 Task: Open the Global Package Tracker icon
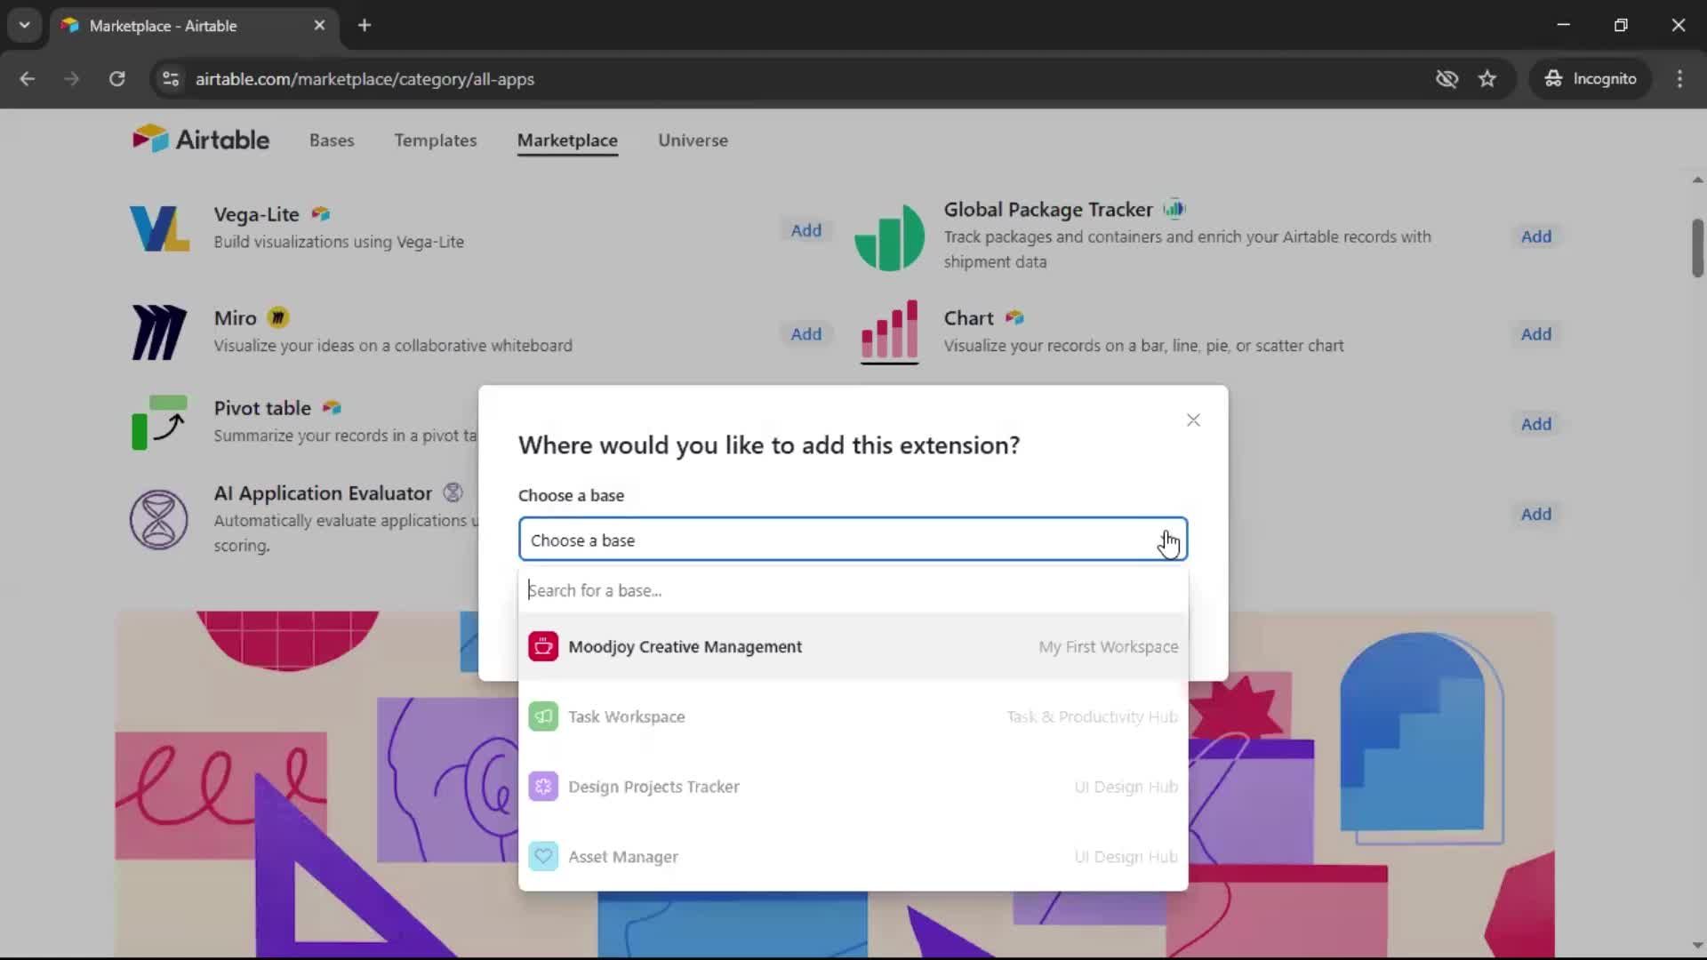coord(889,236)
